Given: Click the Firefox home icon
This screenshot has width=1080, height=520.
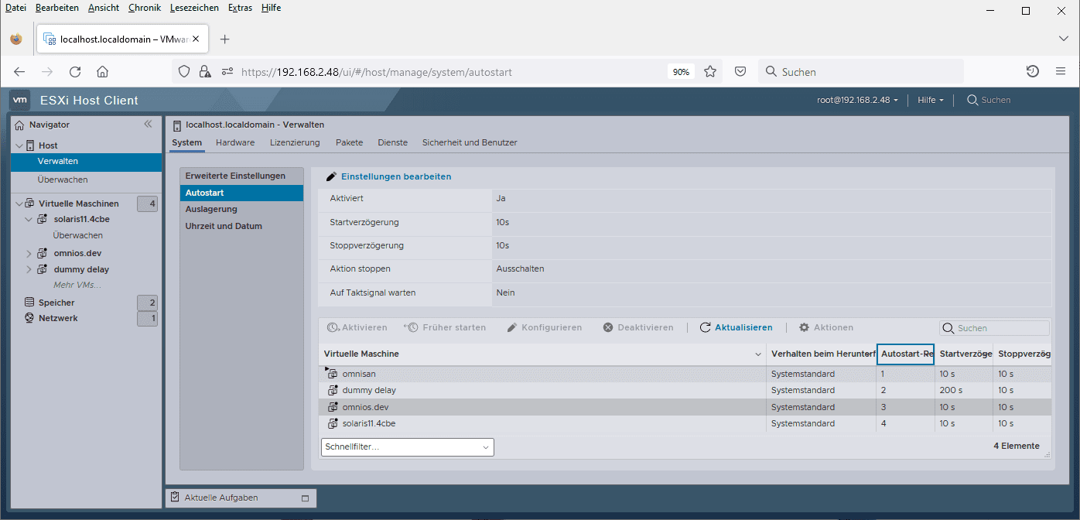Looking at the screenshot, I should pos(102,72).
